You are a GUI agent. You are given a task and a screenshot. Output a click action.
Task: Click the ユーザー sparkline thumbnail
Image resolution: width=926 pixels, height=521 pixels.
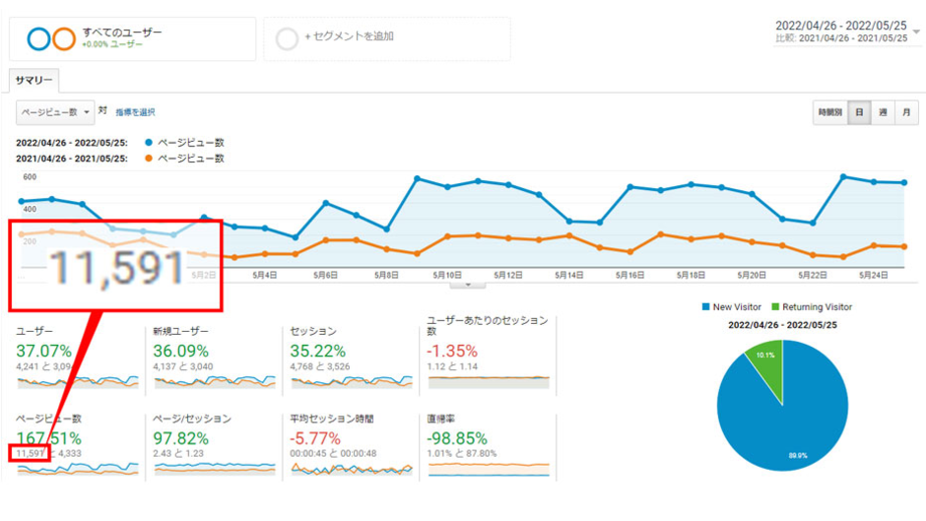point(78,381)
